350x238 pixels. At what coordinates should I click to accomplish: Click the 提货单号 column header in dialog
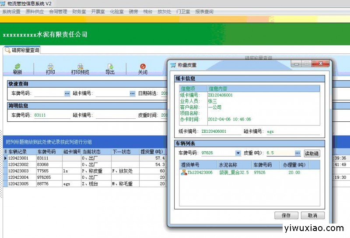tap(198, 165)
